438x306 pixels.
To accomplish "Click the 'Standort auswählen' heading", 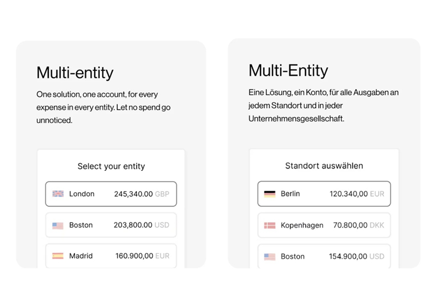I will click(324, 165).
